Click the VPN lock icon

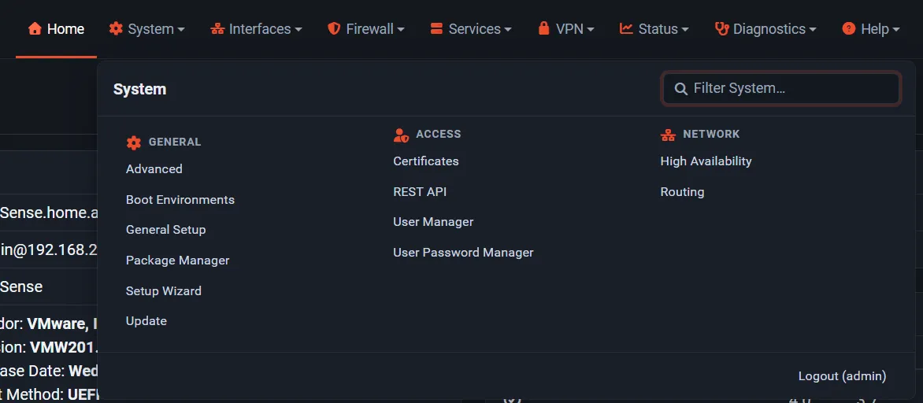click(544, 28)
